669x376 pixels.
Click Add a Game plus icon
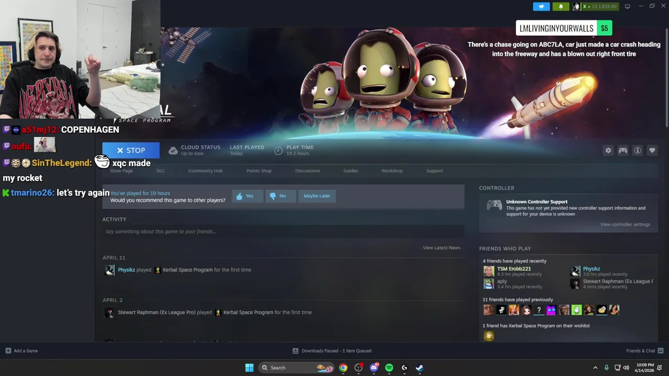tap(8, 351)
